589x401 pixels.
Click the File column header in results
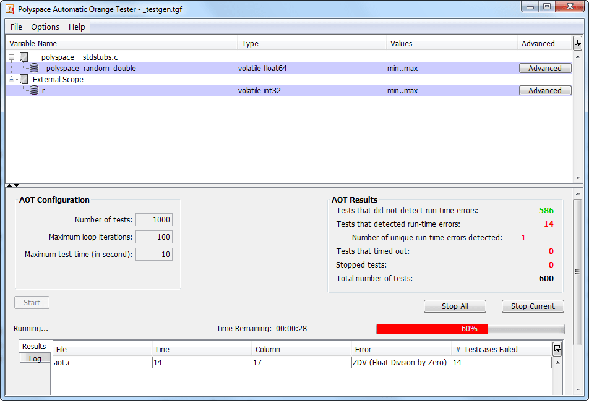[103, 349]
